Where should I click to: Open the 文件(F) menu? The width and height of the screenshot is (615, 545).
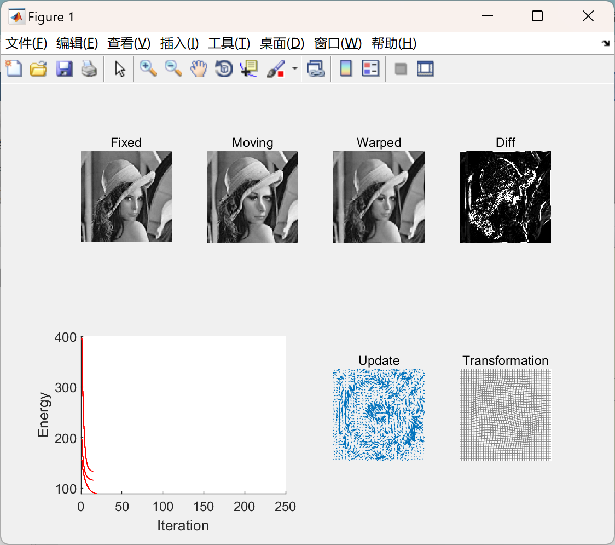(26, 43)
